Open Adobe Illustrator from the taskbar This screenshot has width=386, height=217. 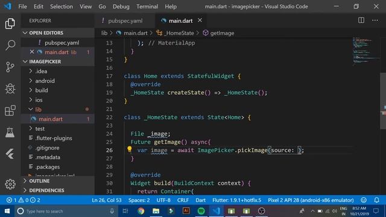186,211
